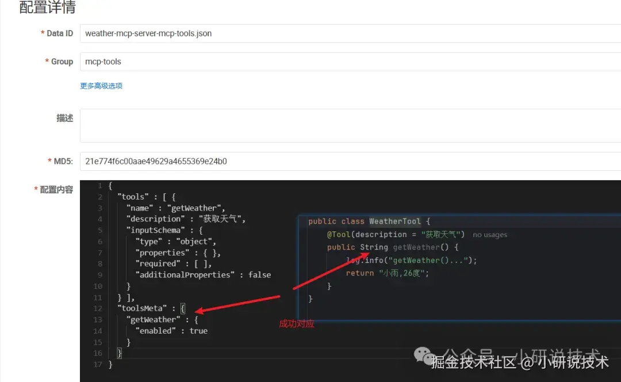Screen dimensions: 621x382
Task: Click "public String getWeather() {" in overlay
Action: (x=393, y=247)
